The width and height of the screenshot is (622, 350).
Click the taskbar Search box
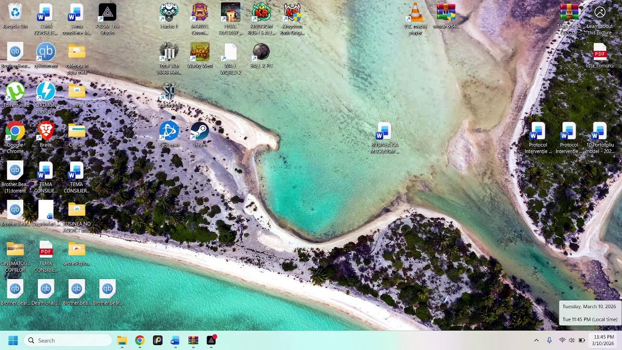68,340
